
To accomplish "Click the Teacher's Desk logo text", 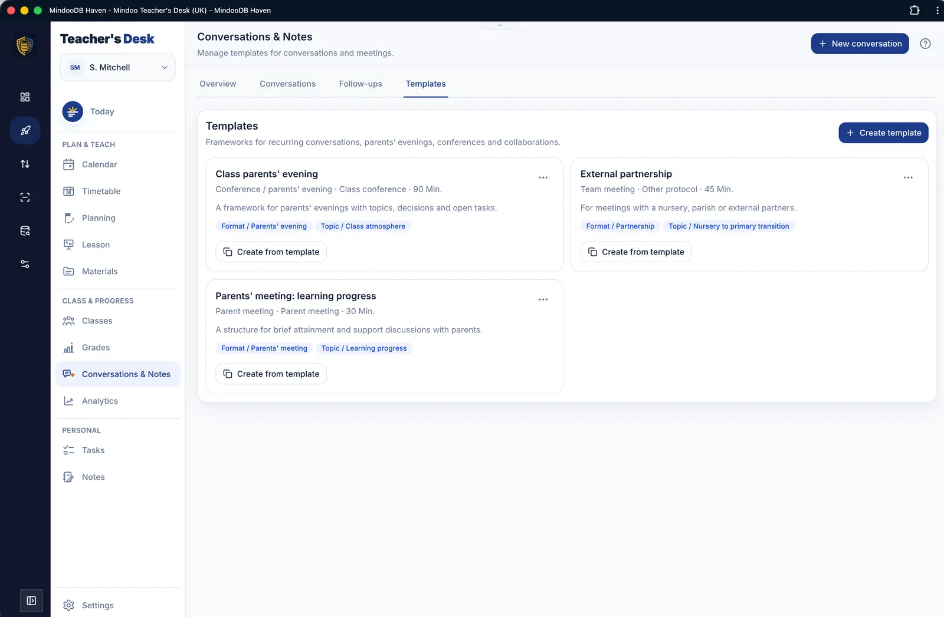I will [x=107, y=39].
